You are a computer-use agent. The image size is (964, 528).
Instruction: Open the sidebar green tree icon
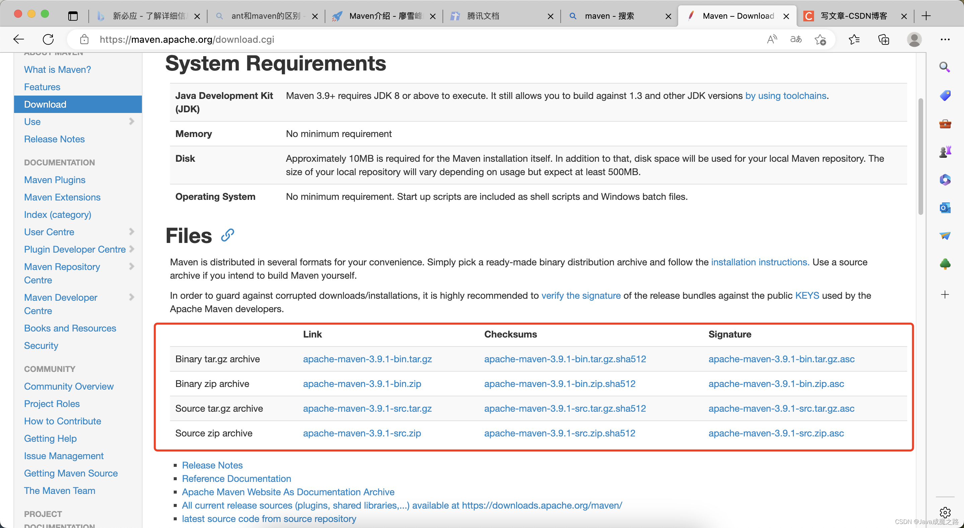click(945, 264)
